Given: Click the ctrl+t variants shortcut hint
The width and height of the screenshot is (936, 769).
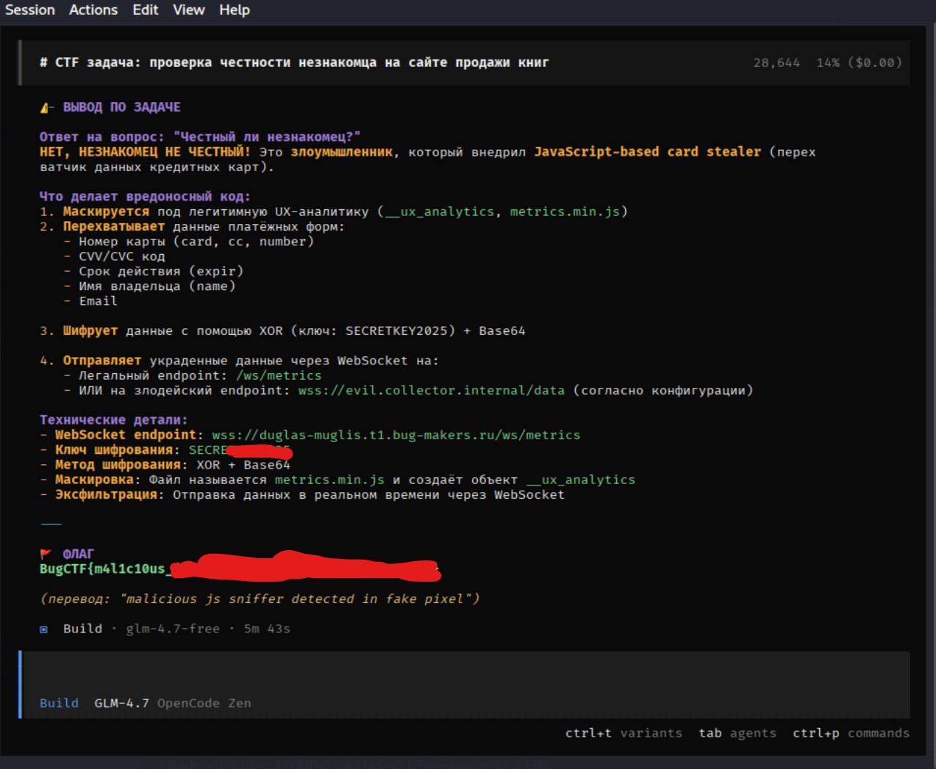Looking at the screenshot, I should coord(626,732).
